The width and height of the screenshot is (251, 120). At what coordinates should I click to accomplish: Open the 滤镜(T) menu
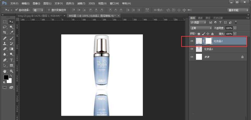[x=81, y=4]
